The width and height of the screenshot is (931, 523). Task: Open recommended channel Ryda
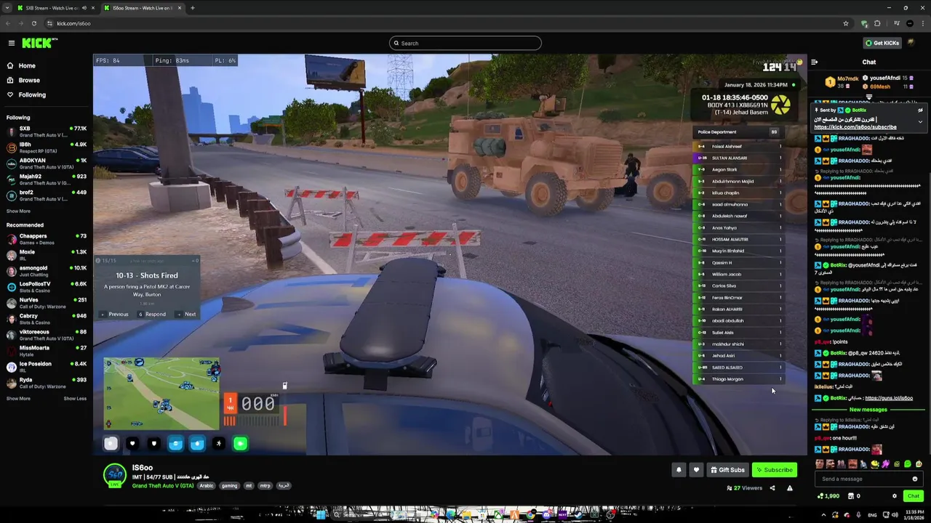(47, 383)
